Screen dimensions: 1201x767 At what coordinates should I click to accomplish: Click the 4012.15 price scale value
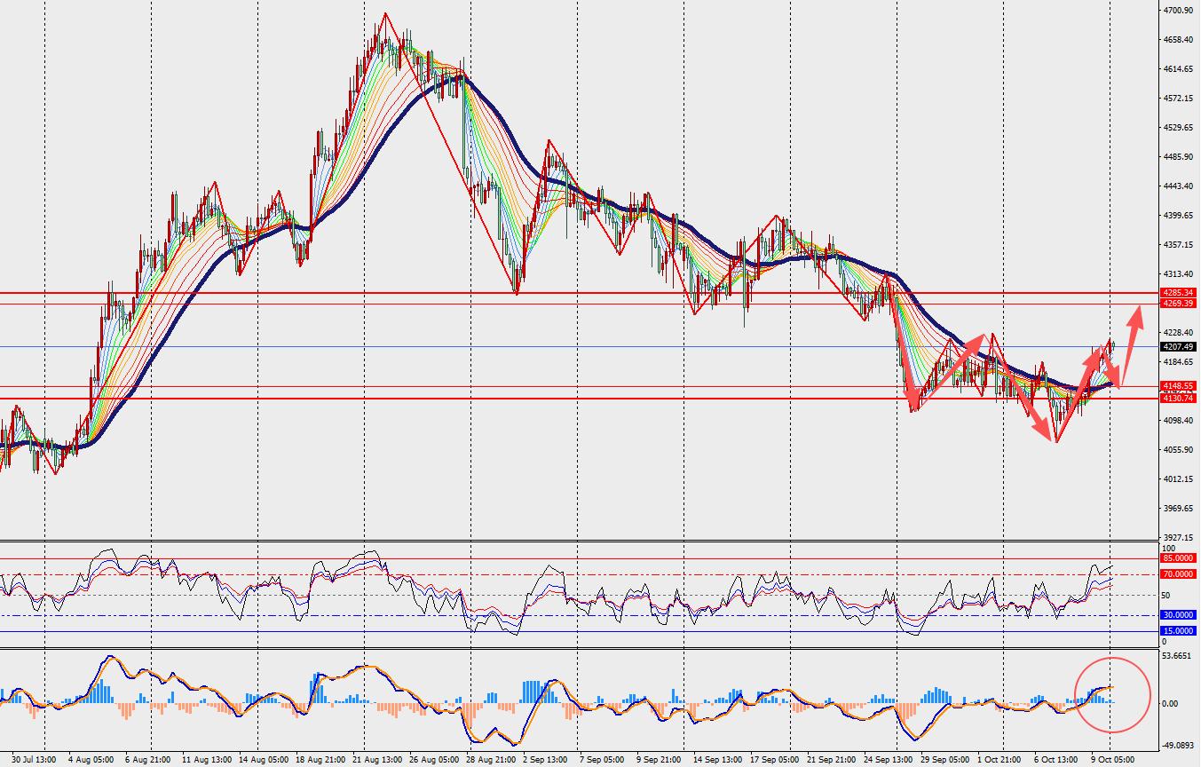tap(1178, 479)
